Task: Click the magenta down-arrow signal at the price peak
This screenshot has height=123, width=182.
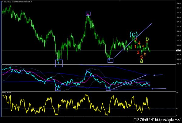Action: pos(88,14)
